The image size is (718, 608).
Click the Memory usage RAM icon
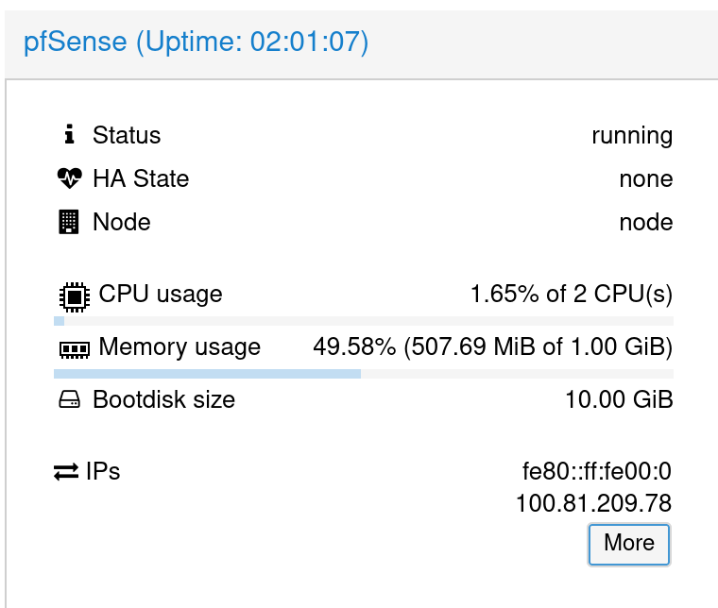[x=73, y=348]
